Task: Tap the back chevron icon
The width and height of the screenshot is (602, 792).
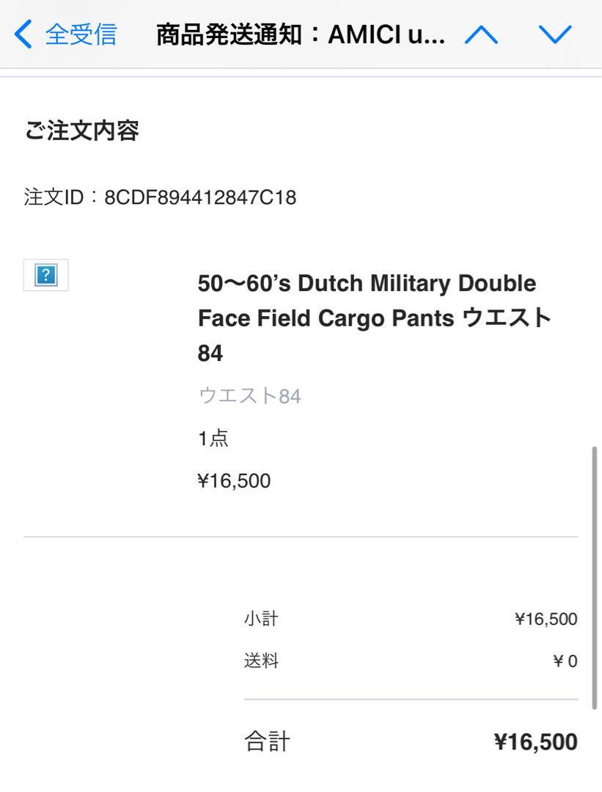Action: click(23, 34)
